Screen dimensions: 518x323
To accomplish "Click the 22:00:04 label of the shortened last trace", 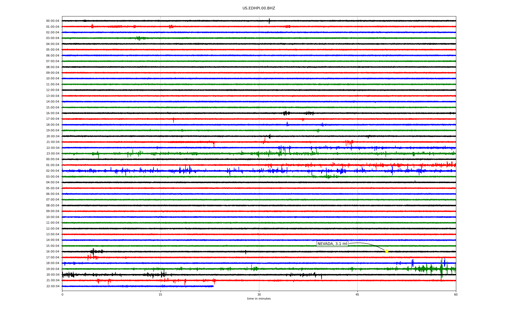I will pyautogui.click(x=53, y=286).
